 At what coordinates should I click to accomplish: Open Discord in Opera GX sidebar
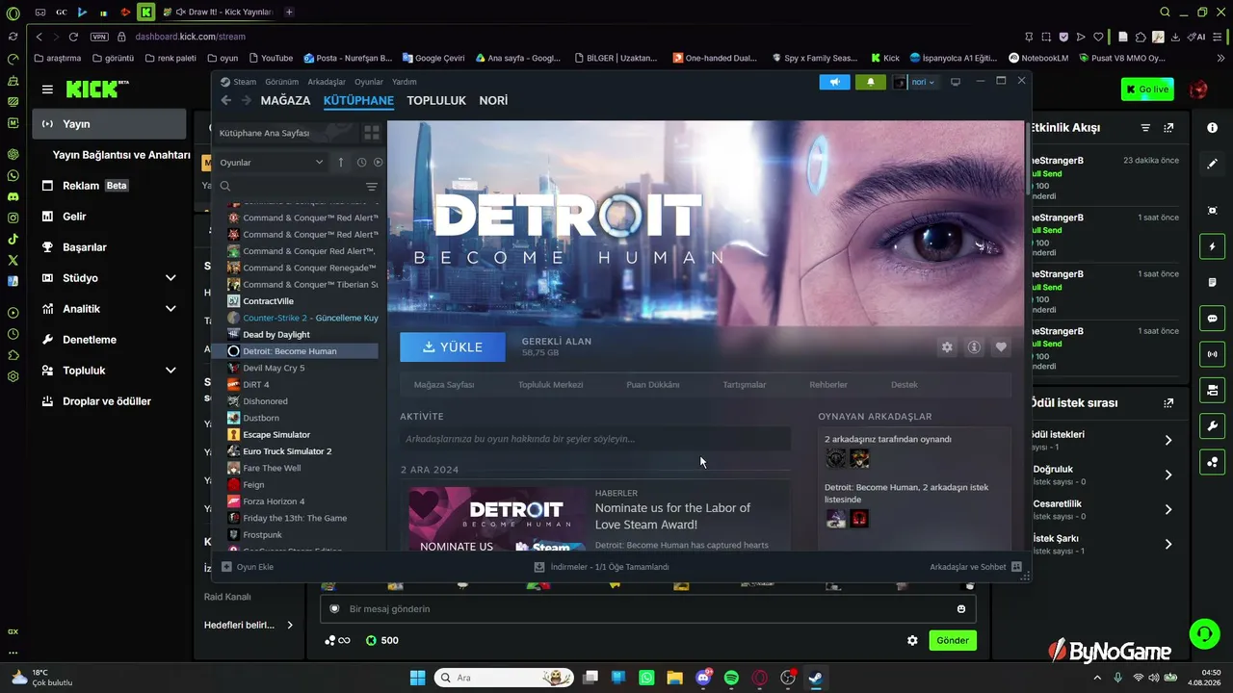13,196
